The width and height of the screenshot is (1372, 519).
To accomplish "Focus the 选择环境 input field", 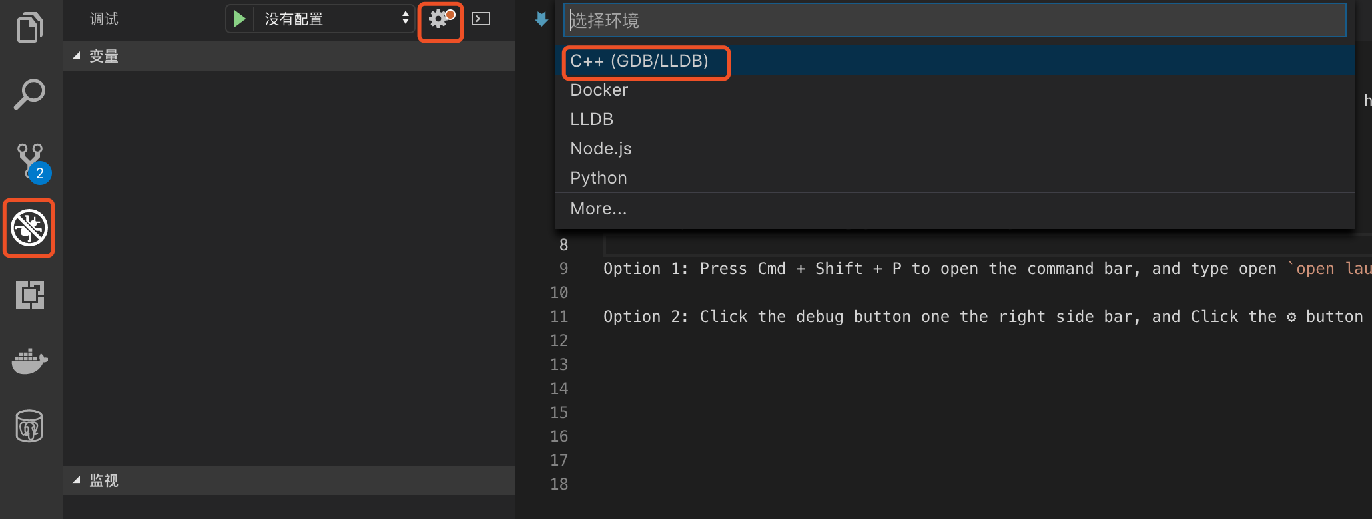I will click(955, 20).
